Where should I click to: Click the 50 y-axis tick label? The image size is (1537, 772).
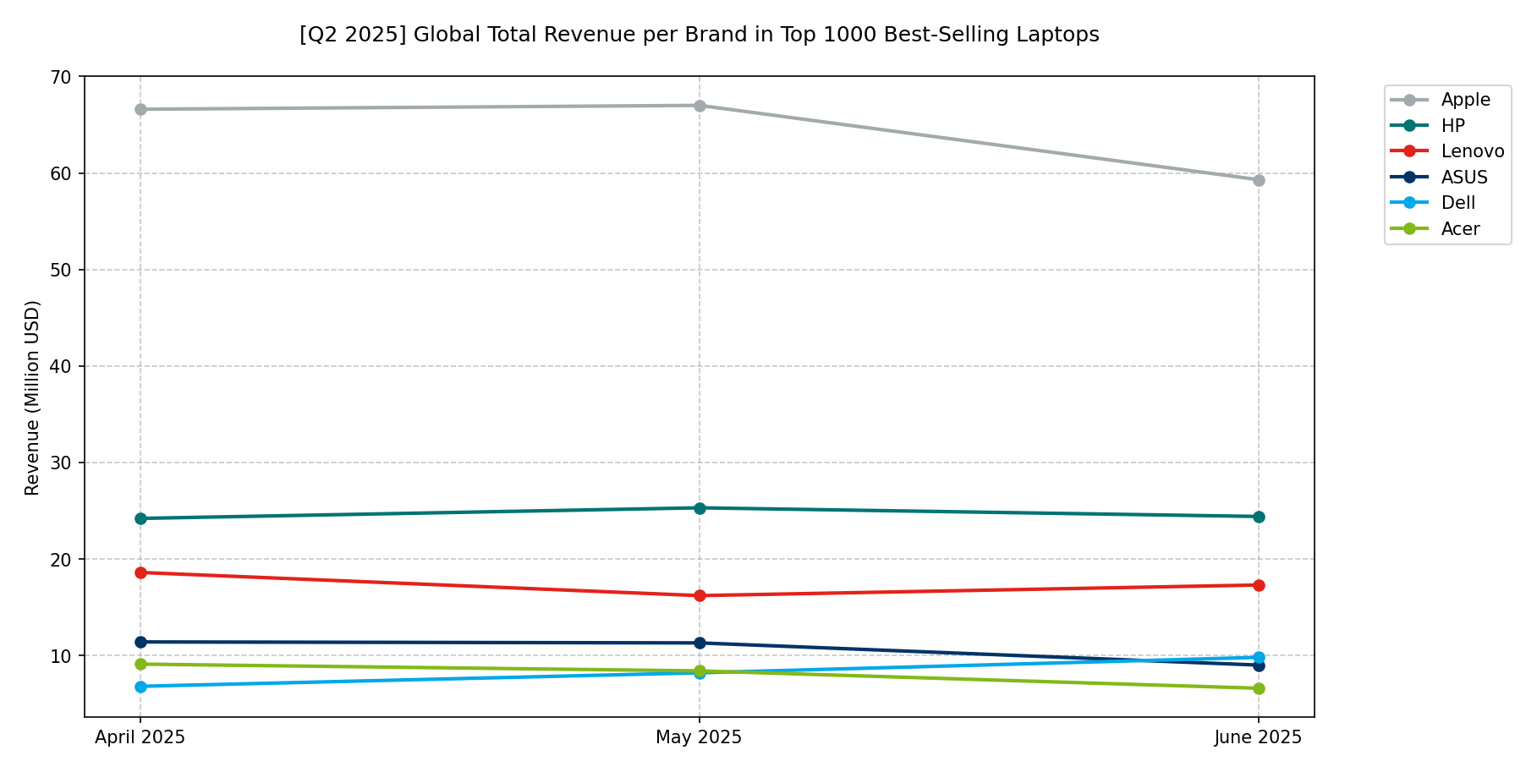[x=62, y=270]
